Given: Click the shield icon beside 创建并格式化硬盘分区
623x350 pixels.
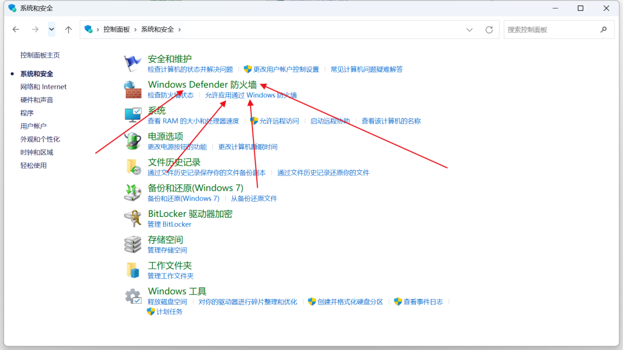Looking at the screenshot, I should [x=312, y=301].
